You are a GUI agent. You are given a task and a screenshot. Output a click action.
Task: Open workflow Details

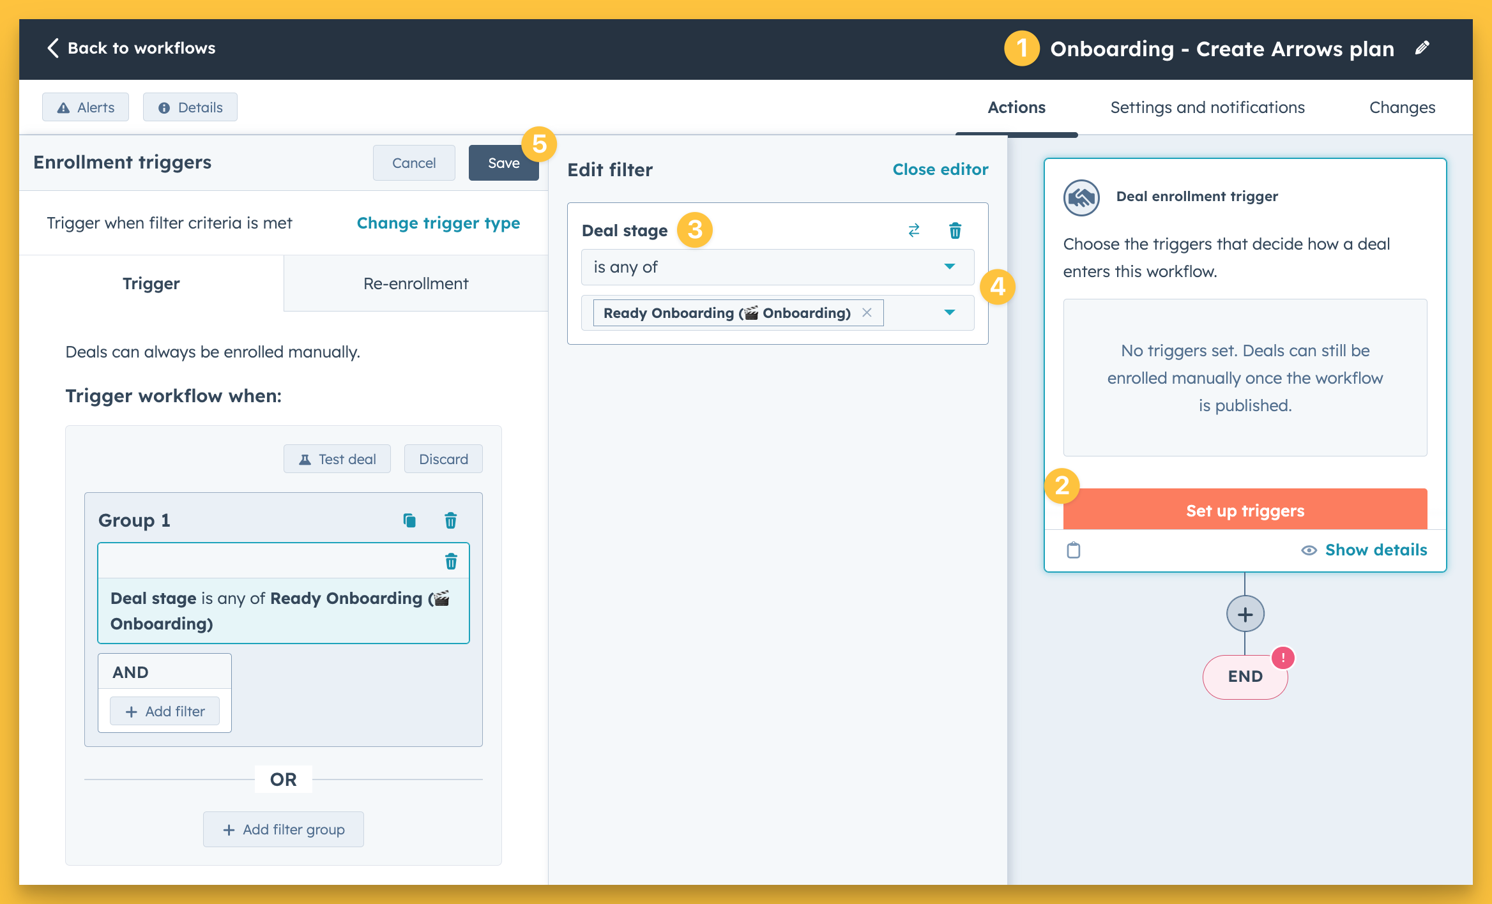[190, 107]
